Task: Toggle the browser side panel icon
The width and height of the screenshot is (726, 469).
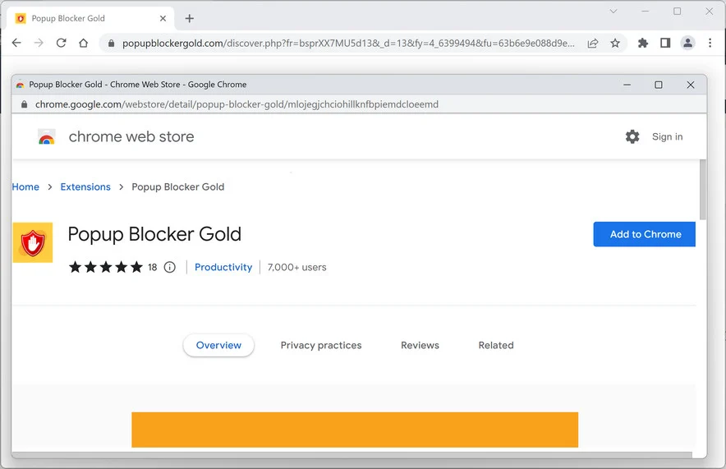Action: [665, 43]
